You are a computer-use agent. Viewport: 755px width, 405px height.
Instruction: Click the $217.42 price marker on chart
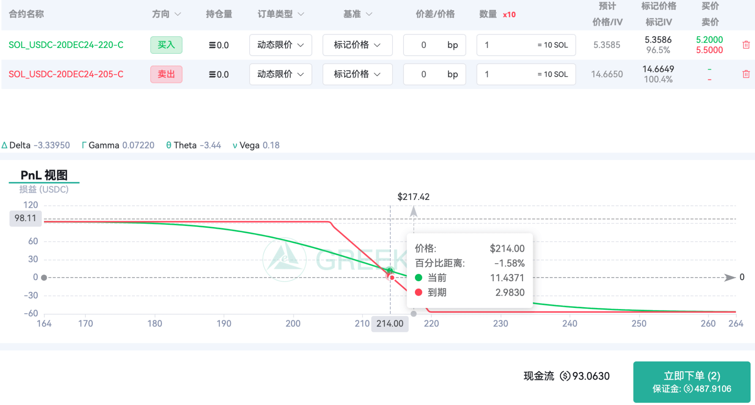tap(413, 197)
